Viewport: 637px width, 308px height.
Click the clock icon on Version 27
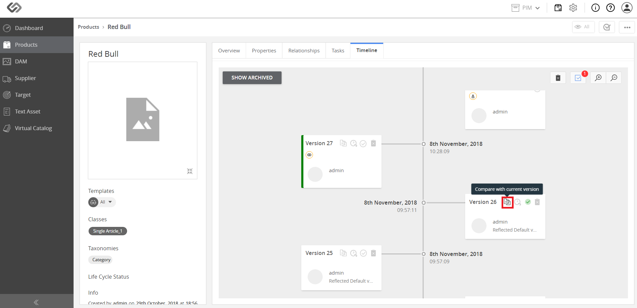tap(353, 143)
